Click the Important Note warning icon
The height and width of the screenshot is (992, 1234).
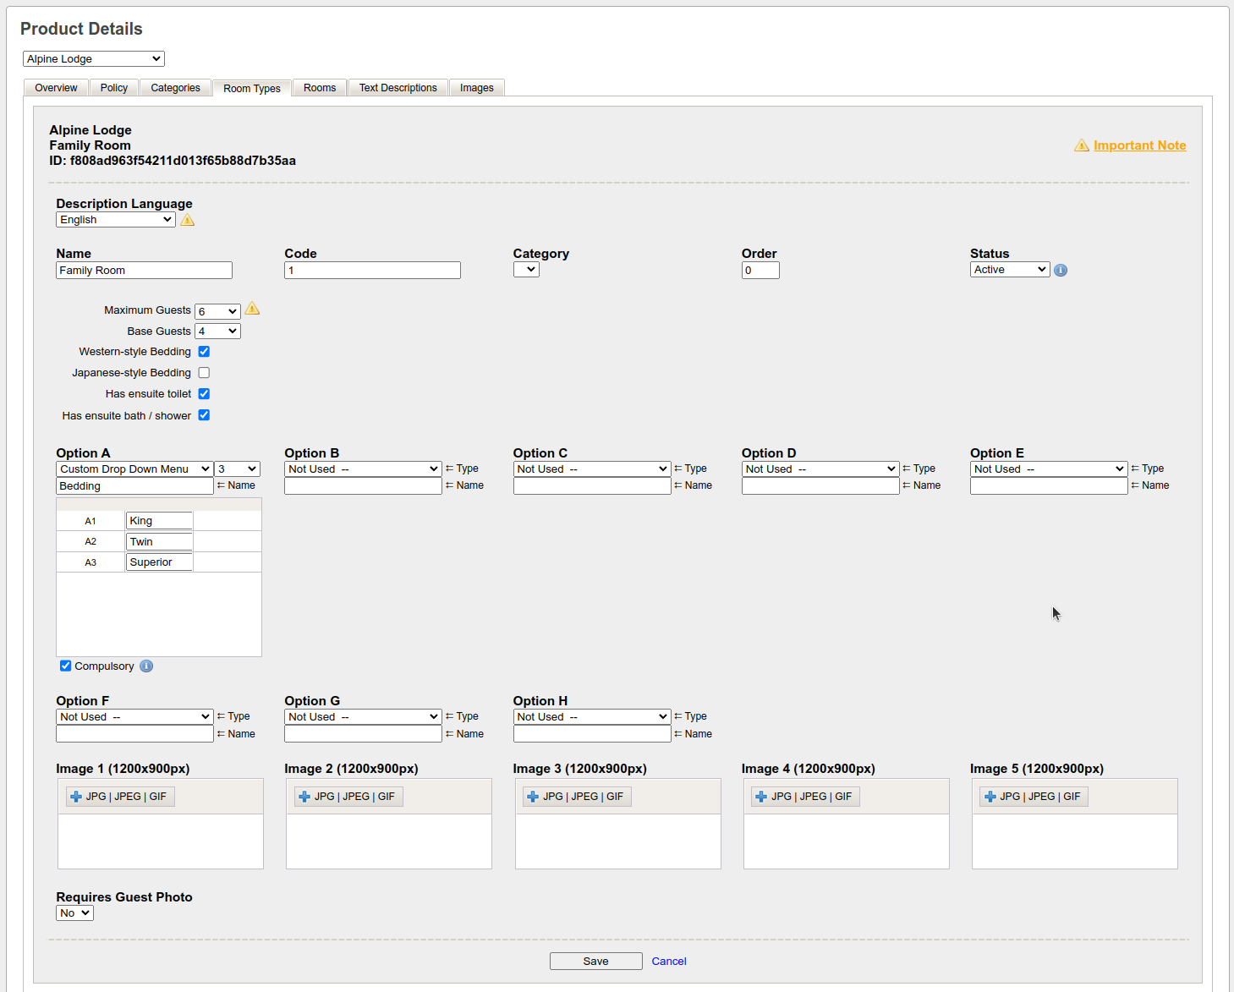pos(1081,145)
